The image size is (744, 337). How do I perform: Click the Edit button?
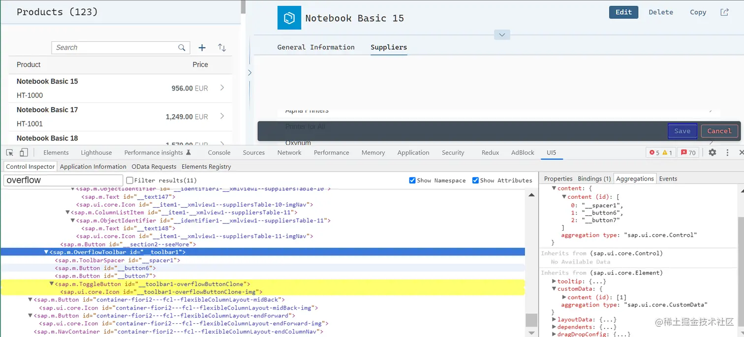(623, 12)
